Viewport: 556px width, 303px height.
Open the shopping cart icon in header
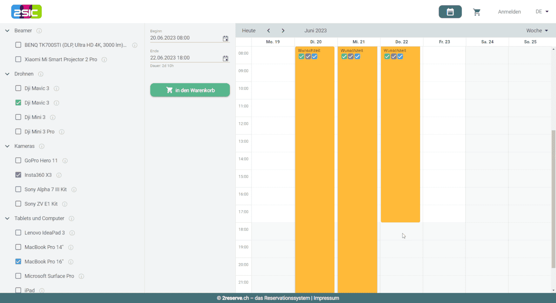click(x=477, y=12)
